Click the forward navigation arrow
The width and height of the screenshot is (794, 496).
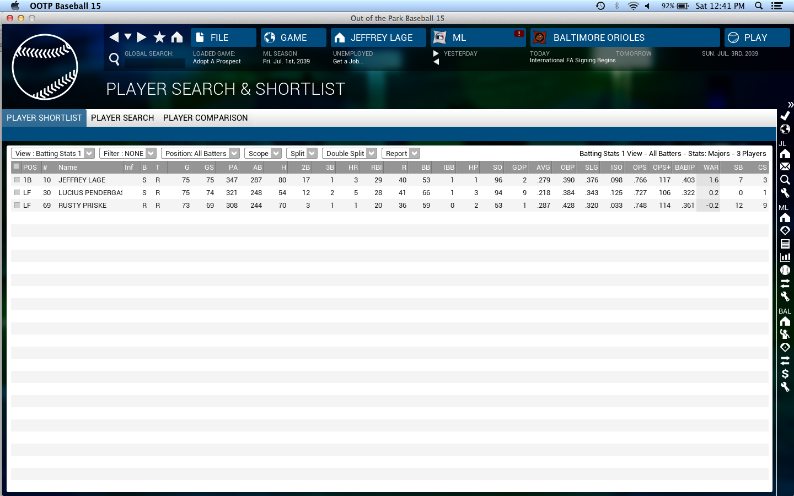[x=142, y=37]
